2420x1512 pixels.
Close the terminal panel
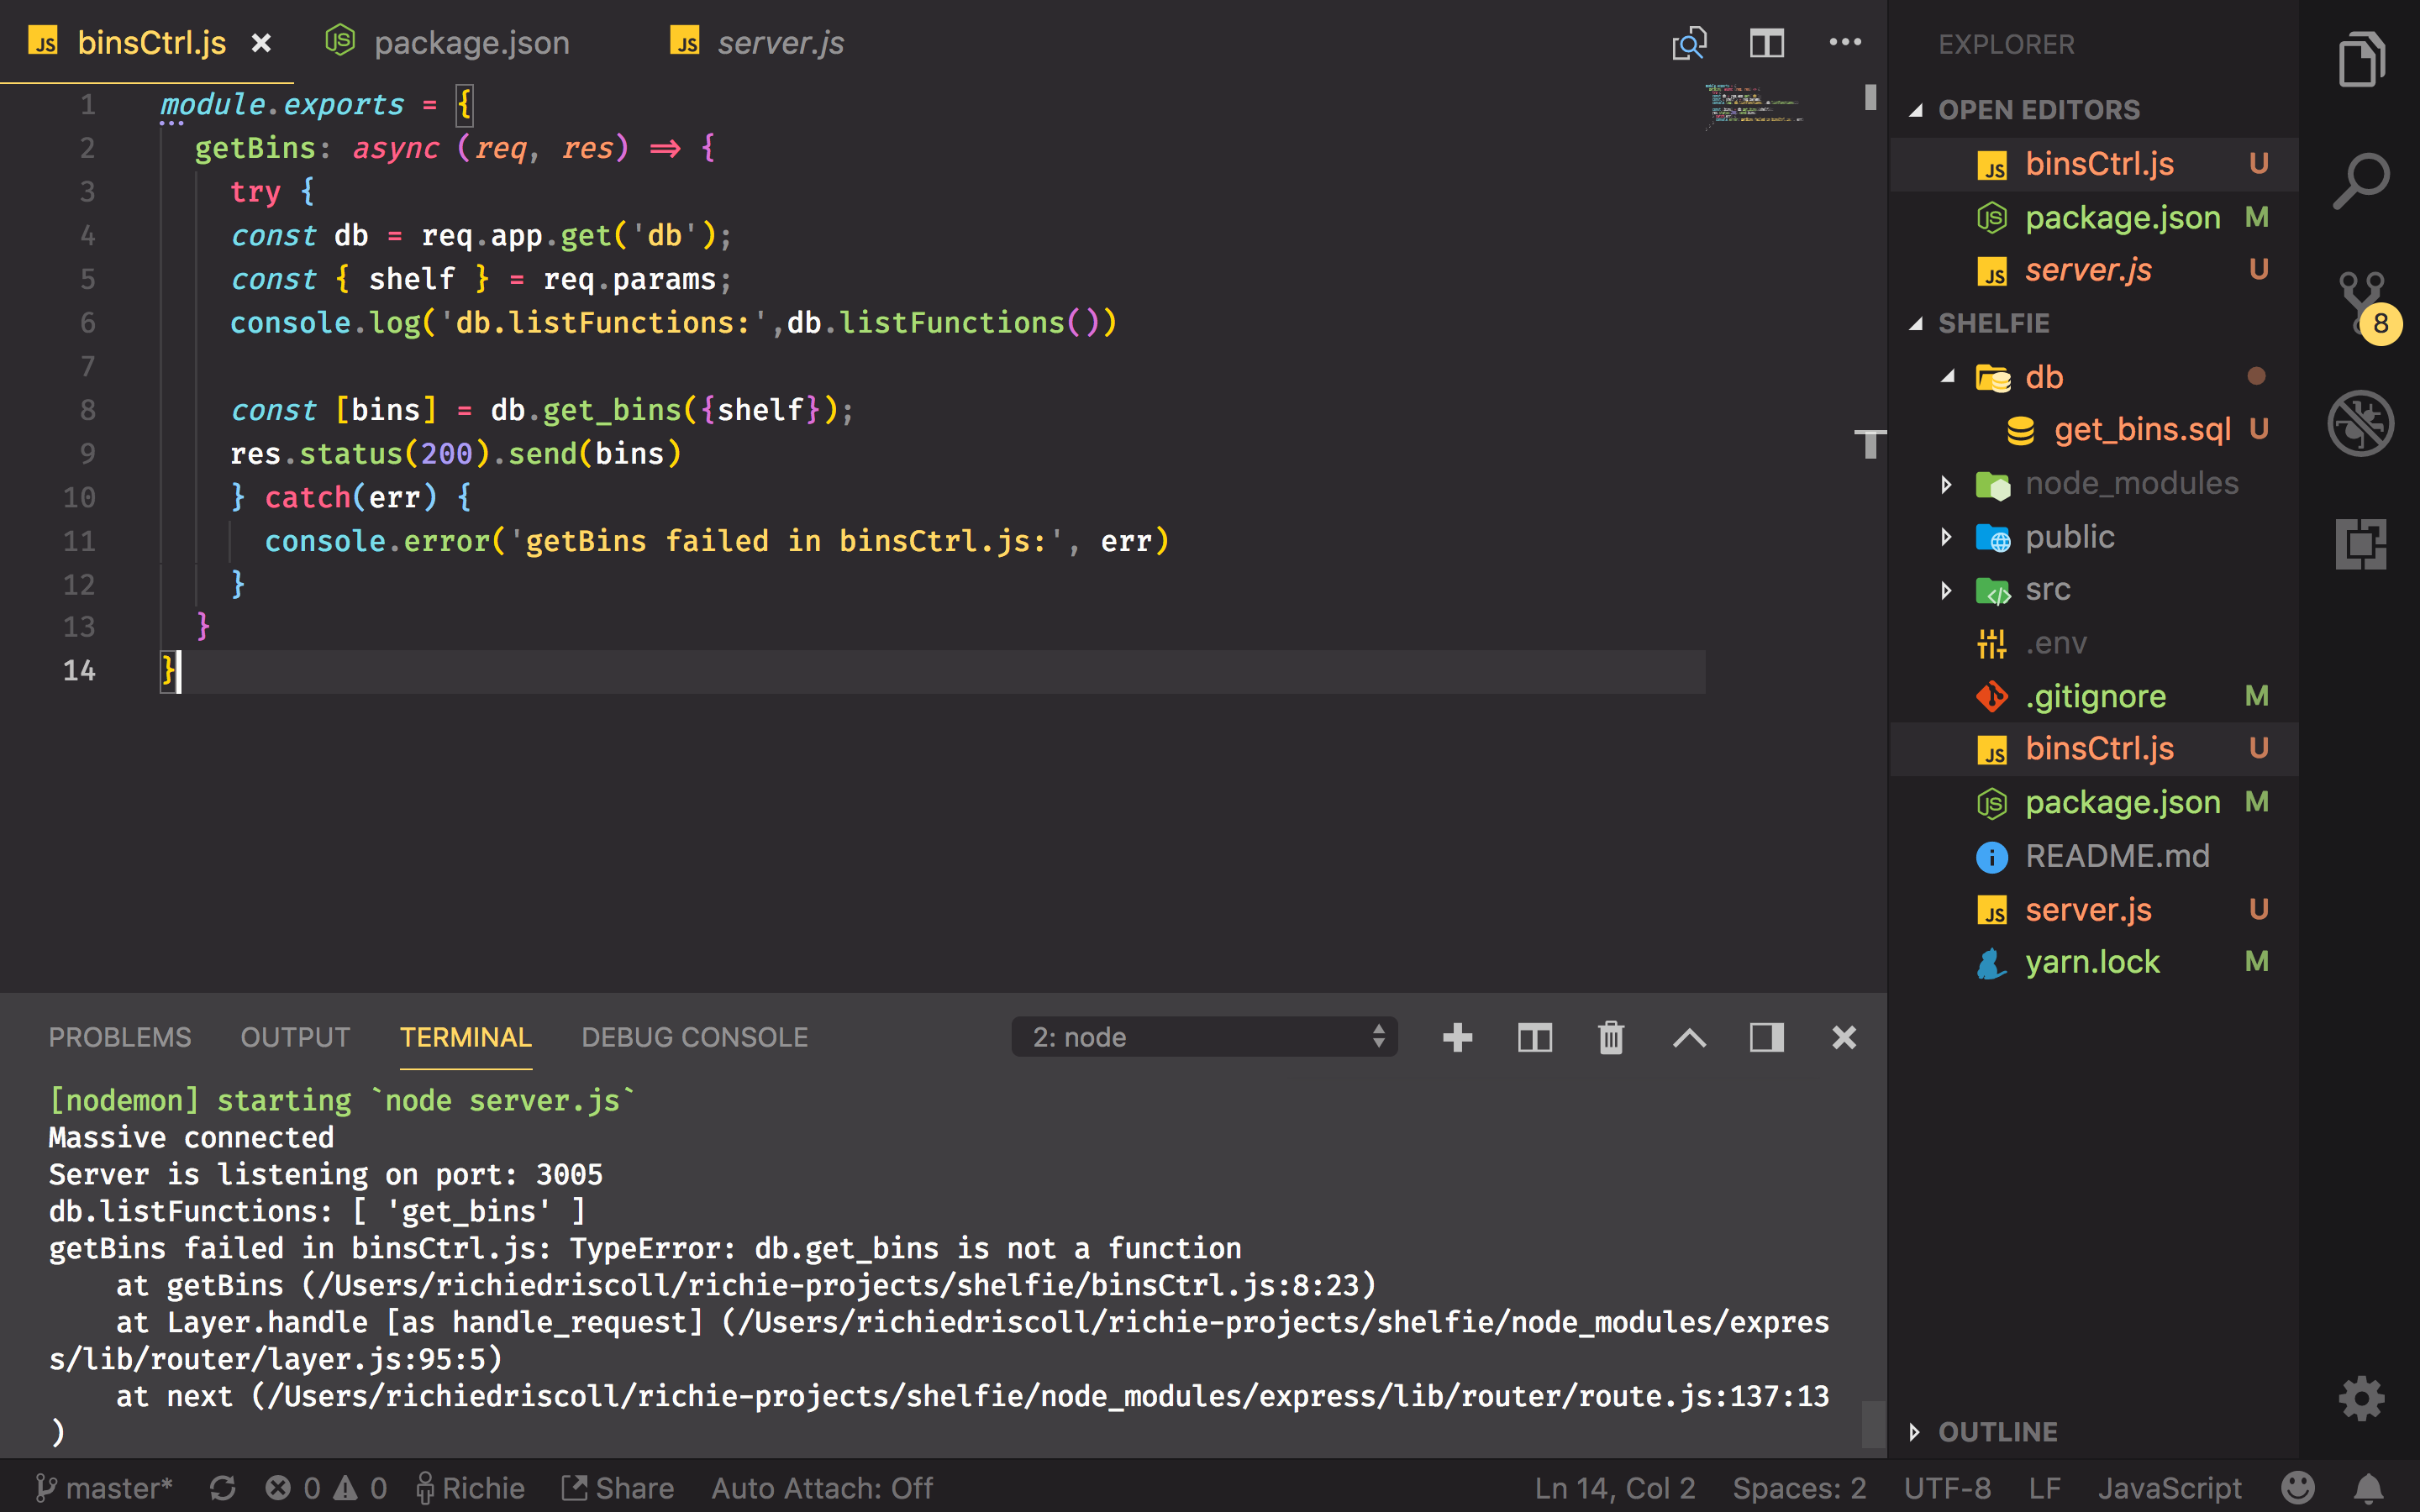[x=1844, y=1037]
